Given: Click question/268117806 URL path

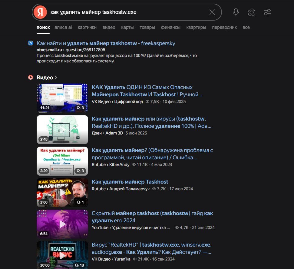Looking at the screenshot, I should coord(85,50).
